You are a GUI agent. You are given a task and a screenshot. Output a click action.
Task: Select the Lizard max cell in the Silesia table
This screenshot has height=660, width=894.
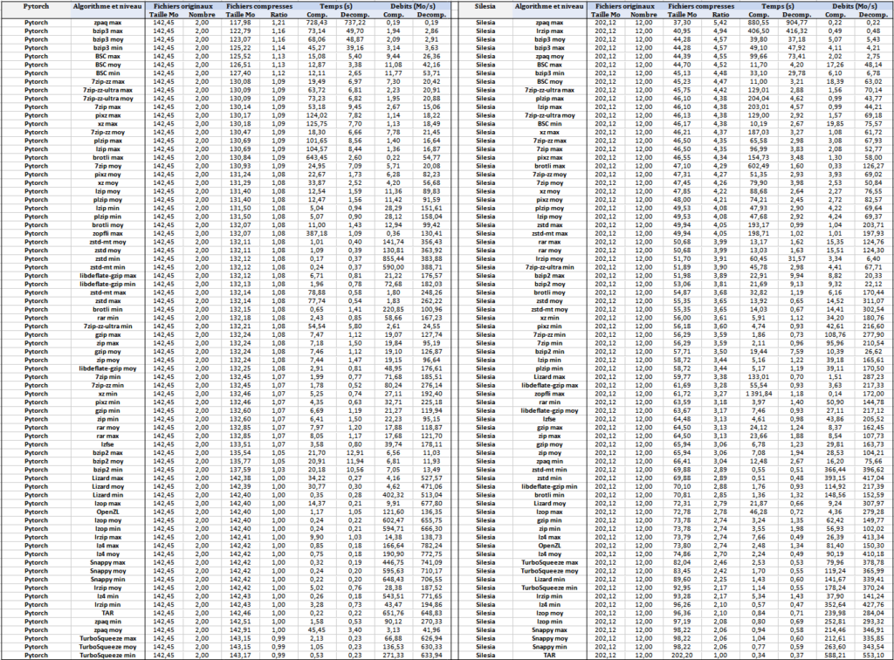coord(550,377)
